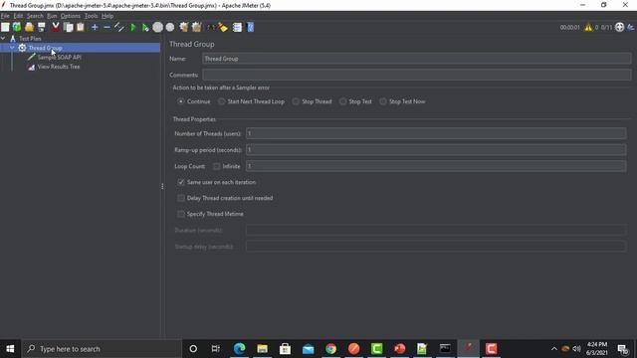Image resolution: width=637 pixels, height=358 pixels.
Task: Open Templates from the toolbar
Action: 17,27
